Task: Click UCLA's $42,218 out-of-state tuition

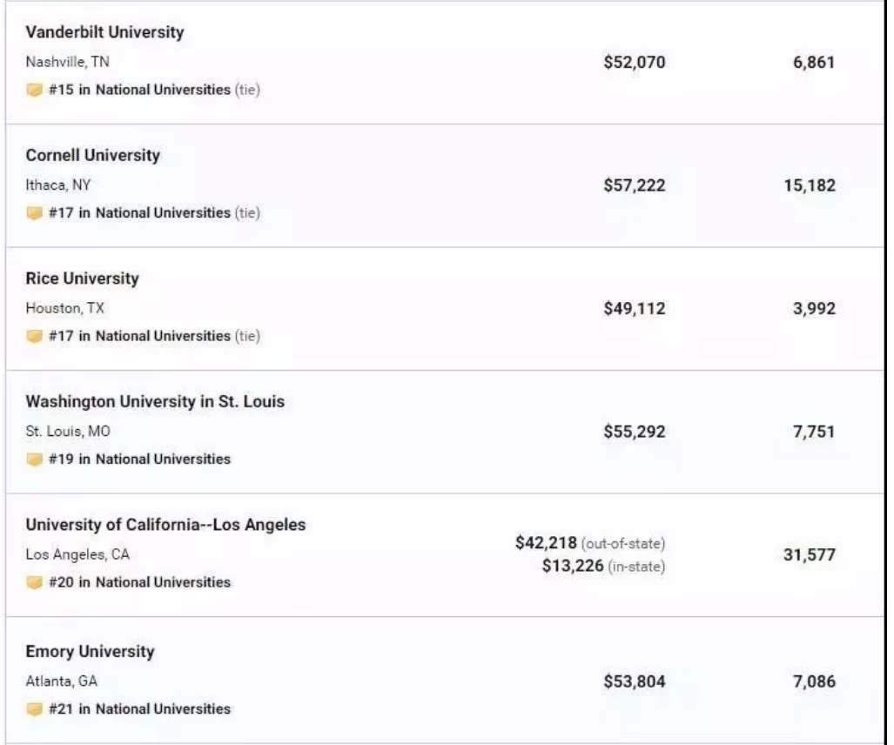Action: [x=546, y=543]
